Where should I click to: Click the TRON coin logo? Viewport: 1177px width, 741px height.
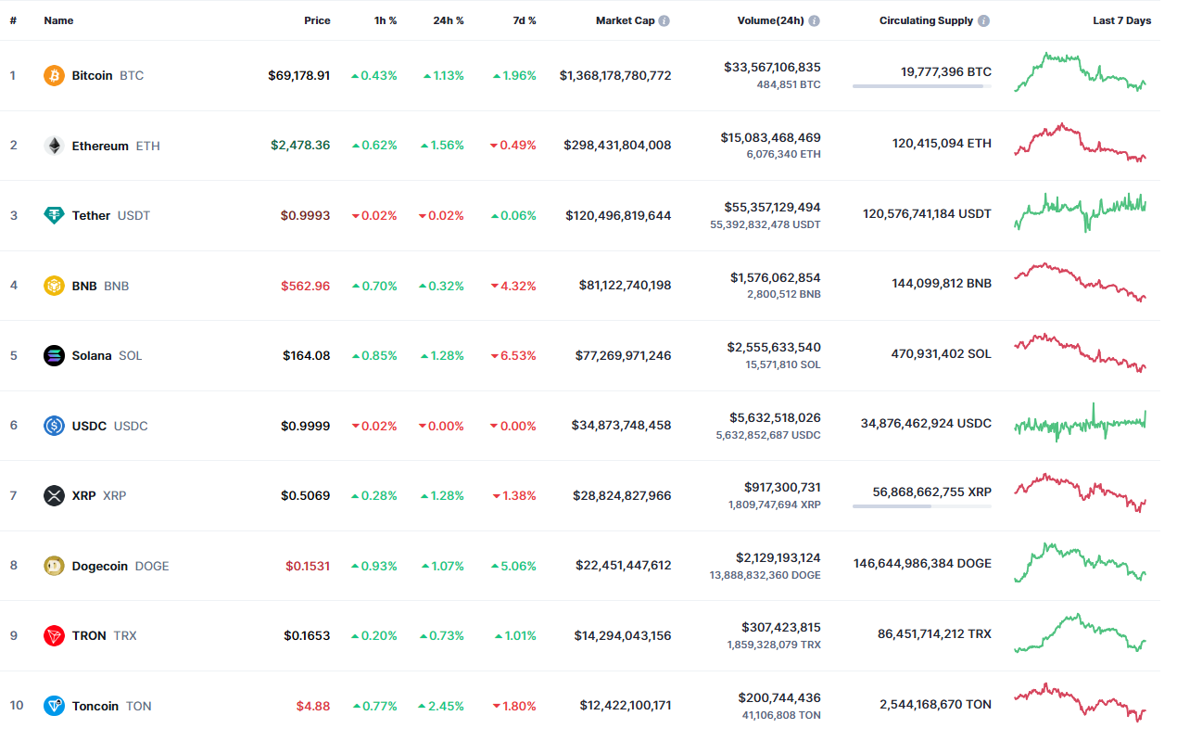click(55, 635)
